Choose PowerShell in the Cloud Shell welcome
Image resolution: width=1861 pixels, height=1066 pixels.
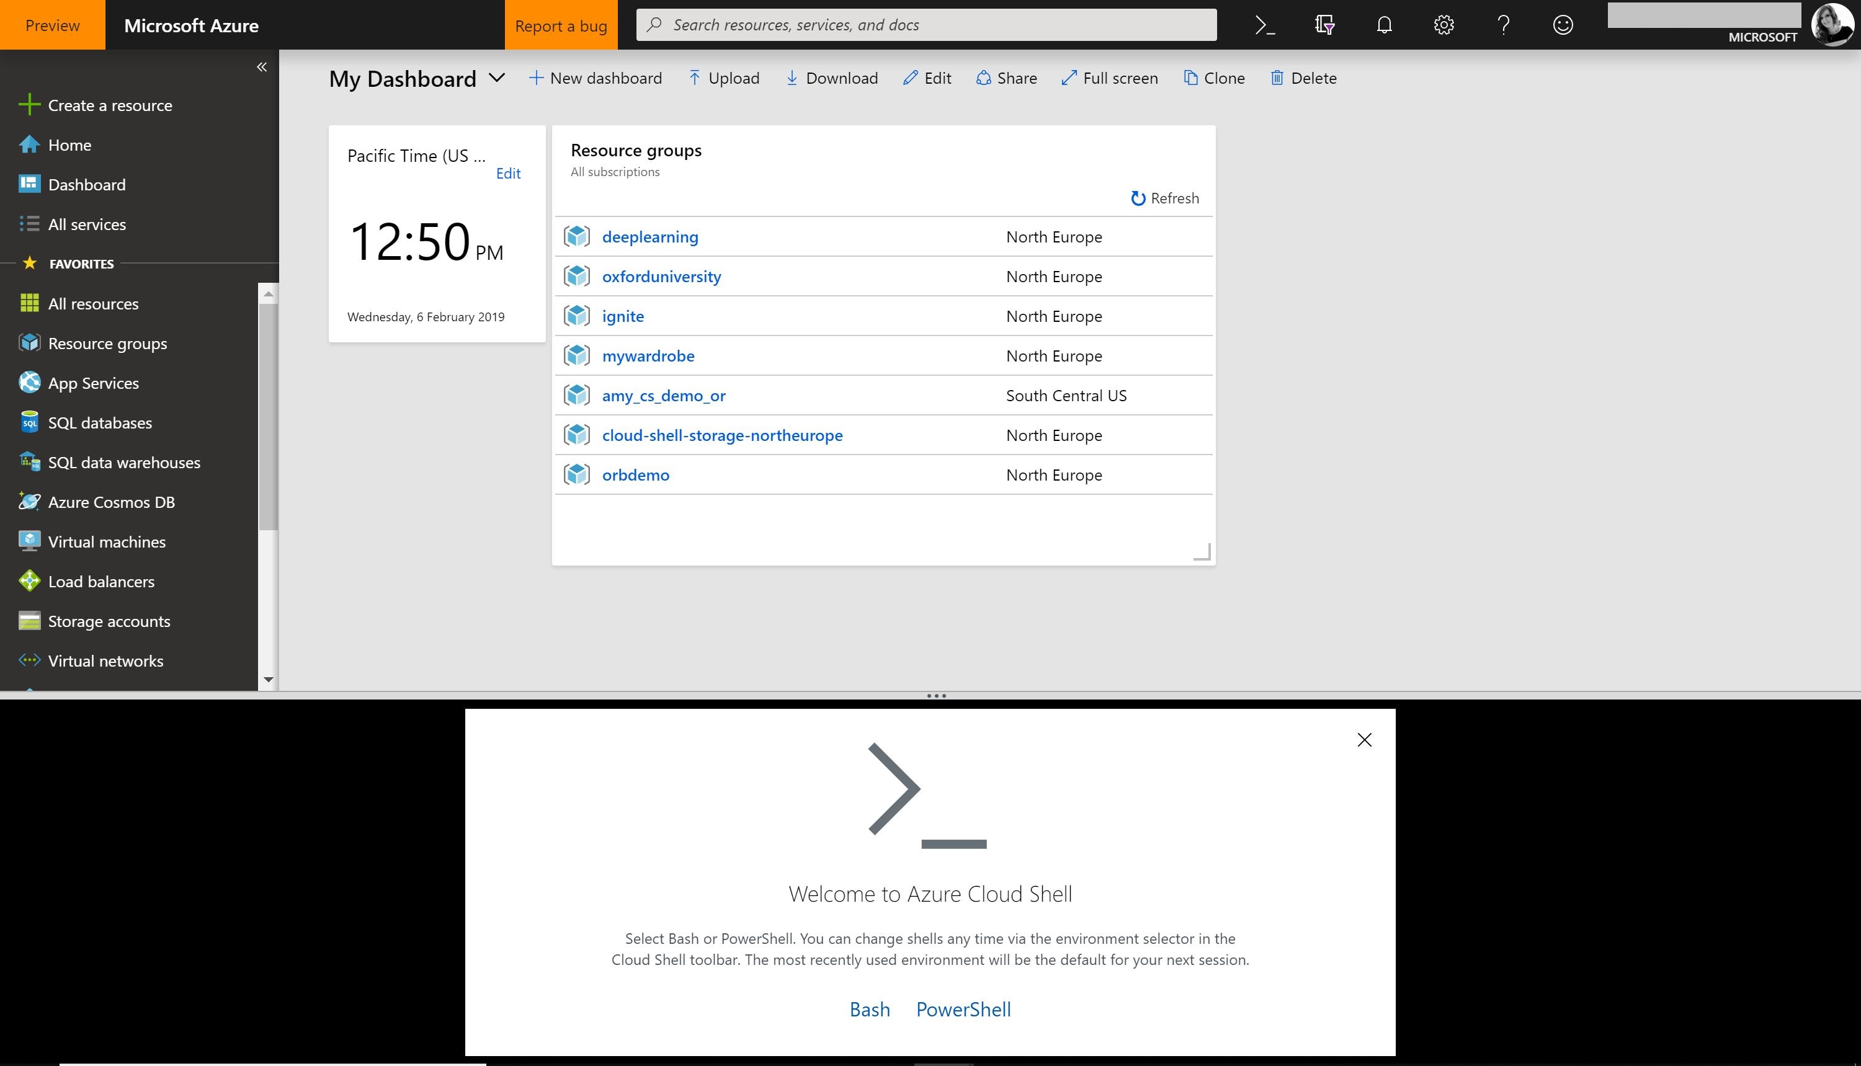(963, 1010)
